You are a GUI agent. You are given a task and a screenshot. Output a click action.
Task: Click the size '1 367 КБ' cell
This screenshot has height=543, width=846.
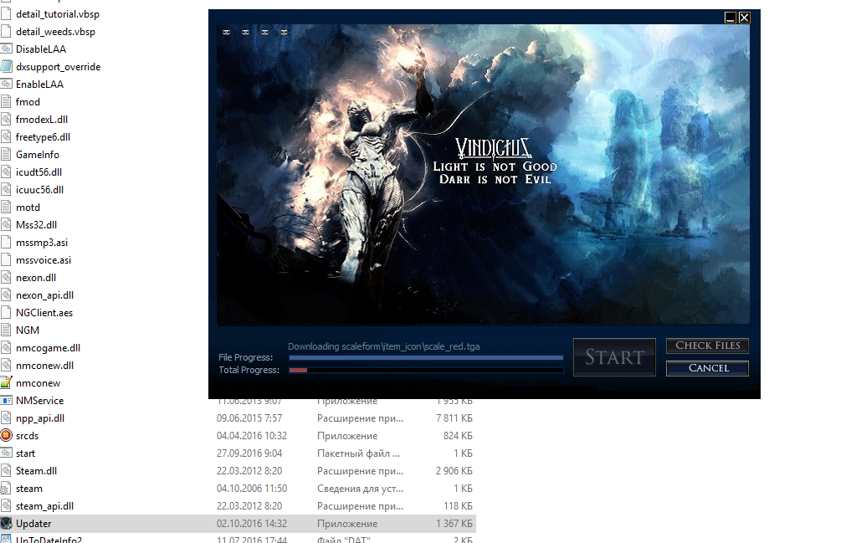coord(454,524)
